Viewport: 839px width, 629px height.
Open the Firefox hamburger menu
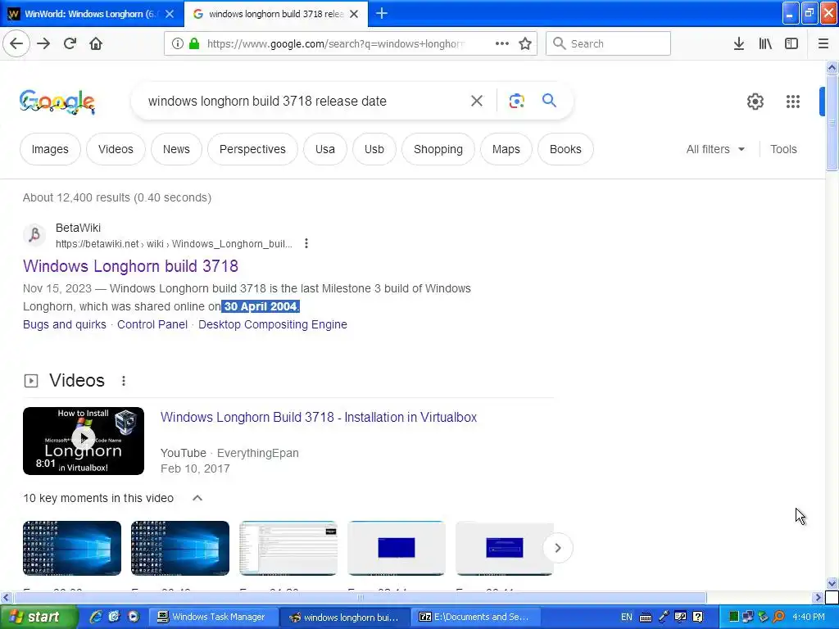pyautogui.click(x=823, y=43)
